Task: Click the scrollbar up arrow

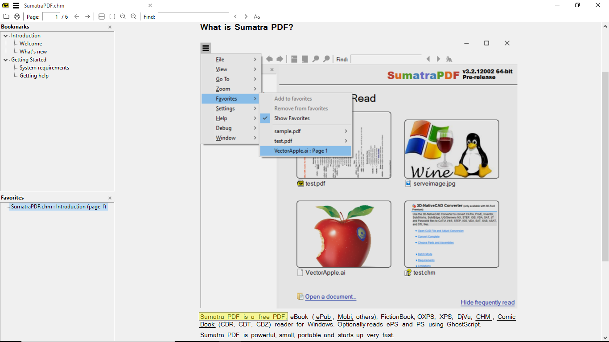Action: [605, 25]
